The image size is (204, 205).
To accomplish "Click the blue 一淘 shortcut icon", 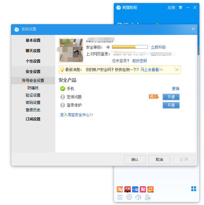I will pyautogui.click(x=135, y=189).
